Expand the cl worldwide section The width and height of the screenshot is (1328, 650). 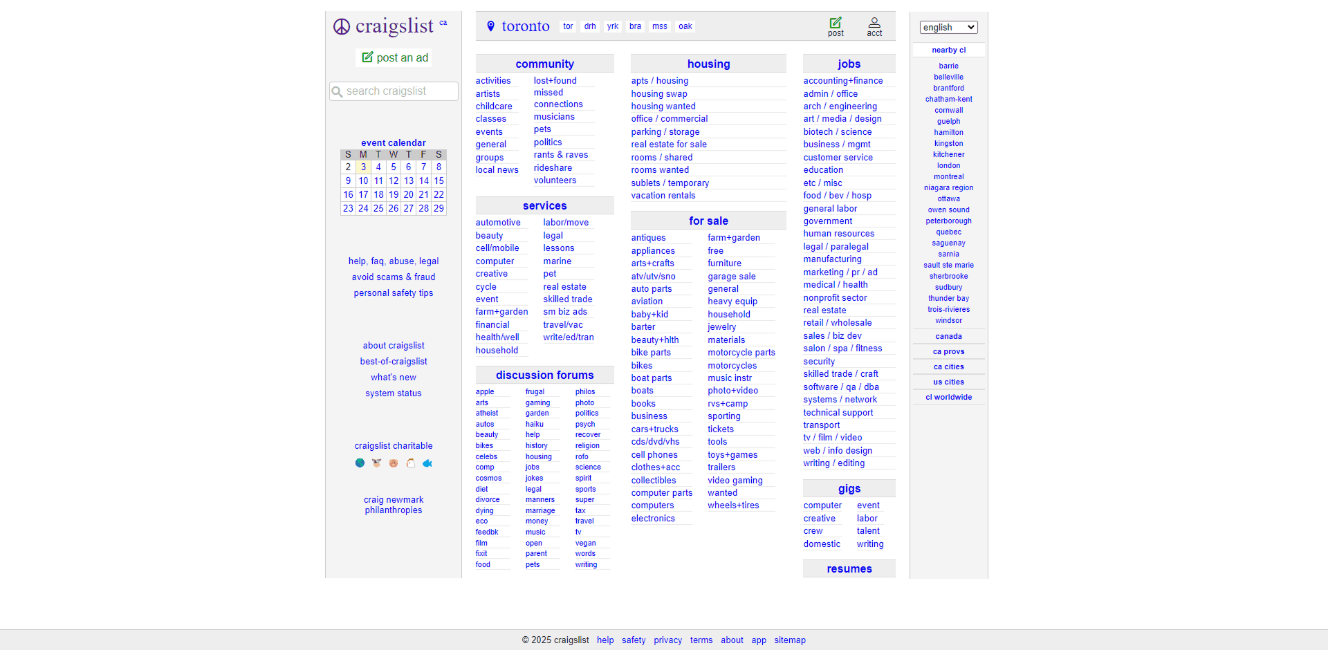[948, 398]
